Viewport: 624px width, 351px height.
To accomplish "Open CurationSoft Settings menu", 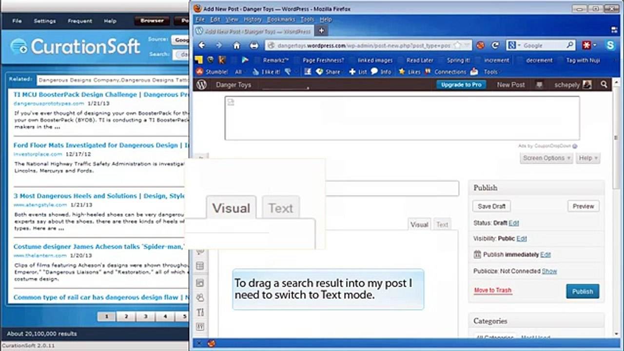I will click(x=44, y=21).
